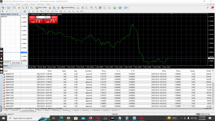Select order 269413032 row
215x121 pixels.
107,104
